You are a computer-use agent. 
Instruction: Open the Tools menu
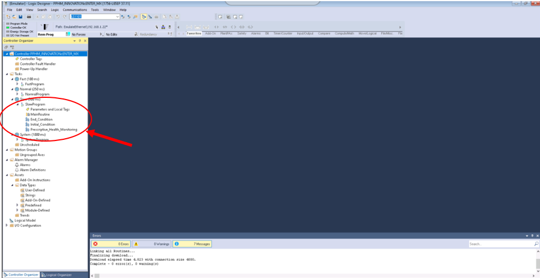pyautogui.click(x=95, y=10)
